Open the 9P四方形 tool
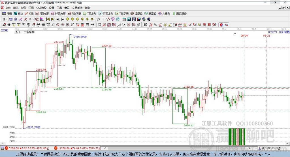This screenshot has width=290, height=157. [x=58, y=14]
